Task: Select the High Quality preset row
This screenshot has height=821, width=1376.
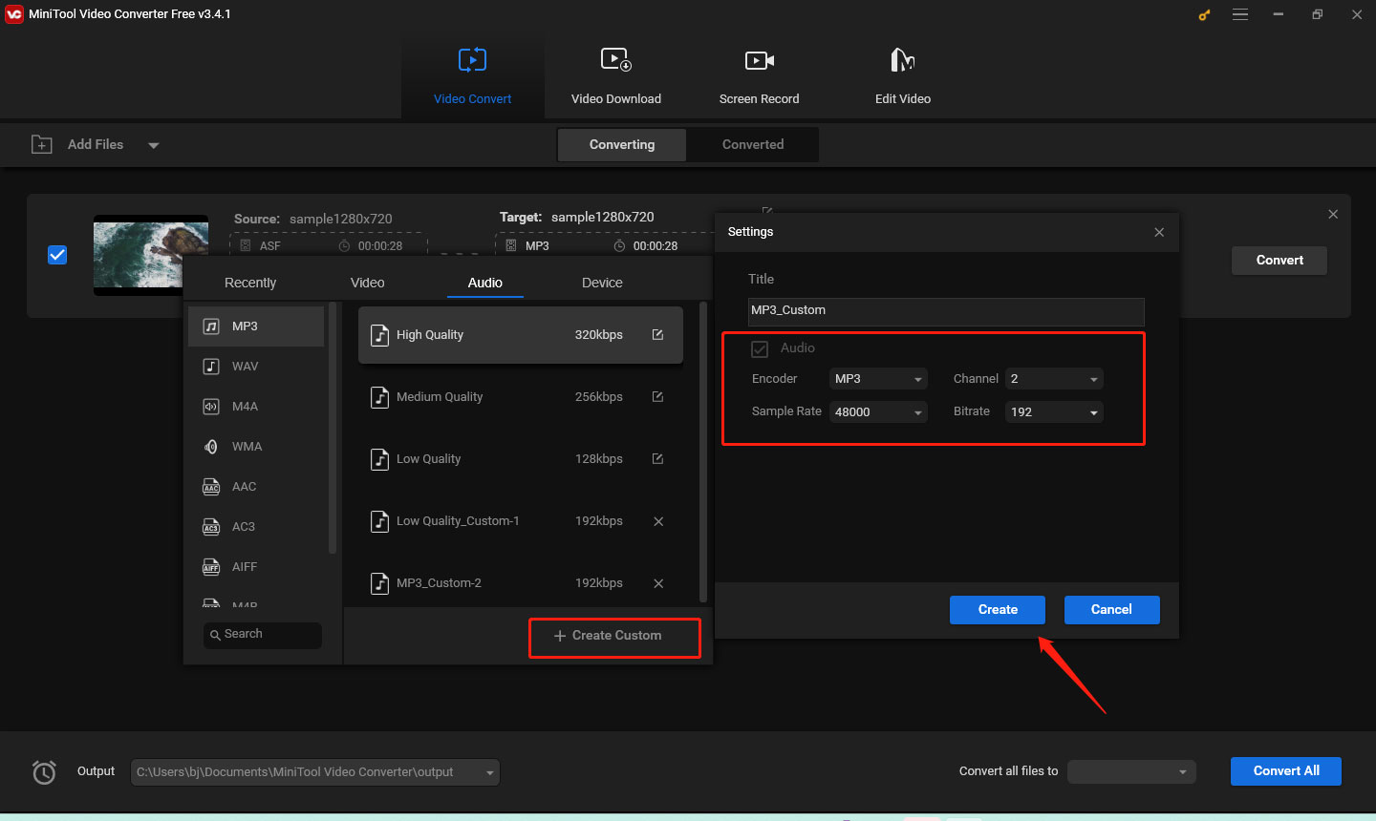Action: click(521, 335)
